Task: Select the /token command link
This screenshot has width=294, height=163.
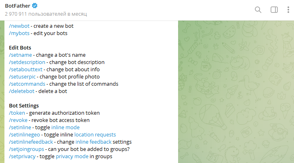Action: pyautogui.click(x=17, y=113)
